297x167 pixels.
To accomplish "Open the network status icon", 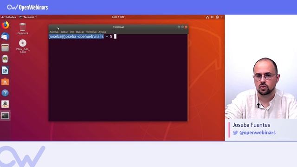I will point(207,17).
